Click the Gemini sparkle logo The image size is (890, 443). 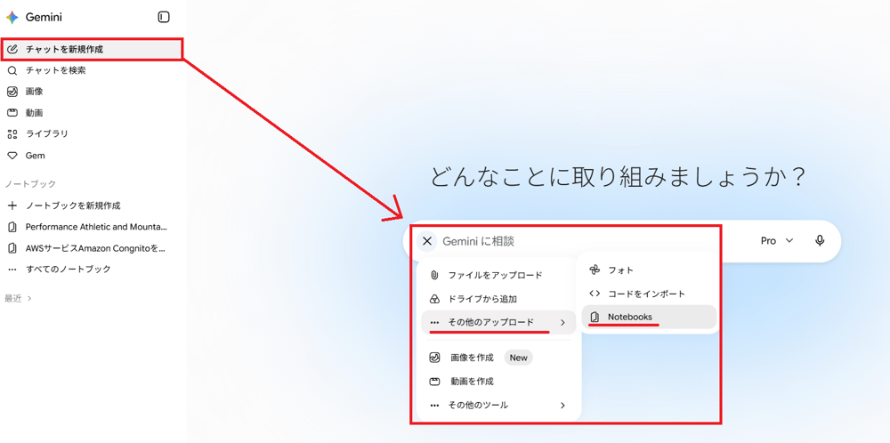[x=12, y=18]
